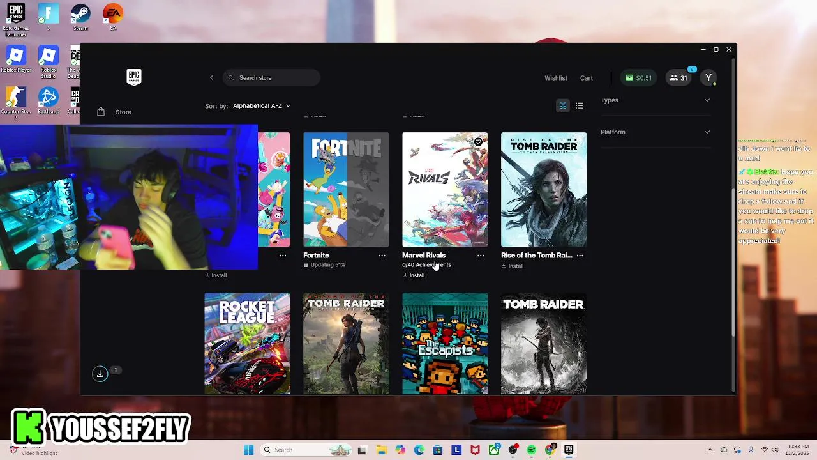
Task: Open the Roblox Player desktop icon
Action: click(x=16, y=59)
